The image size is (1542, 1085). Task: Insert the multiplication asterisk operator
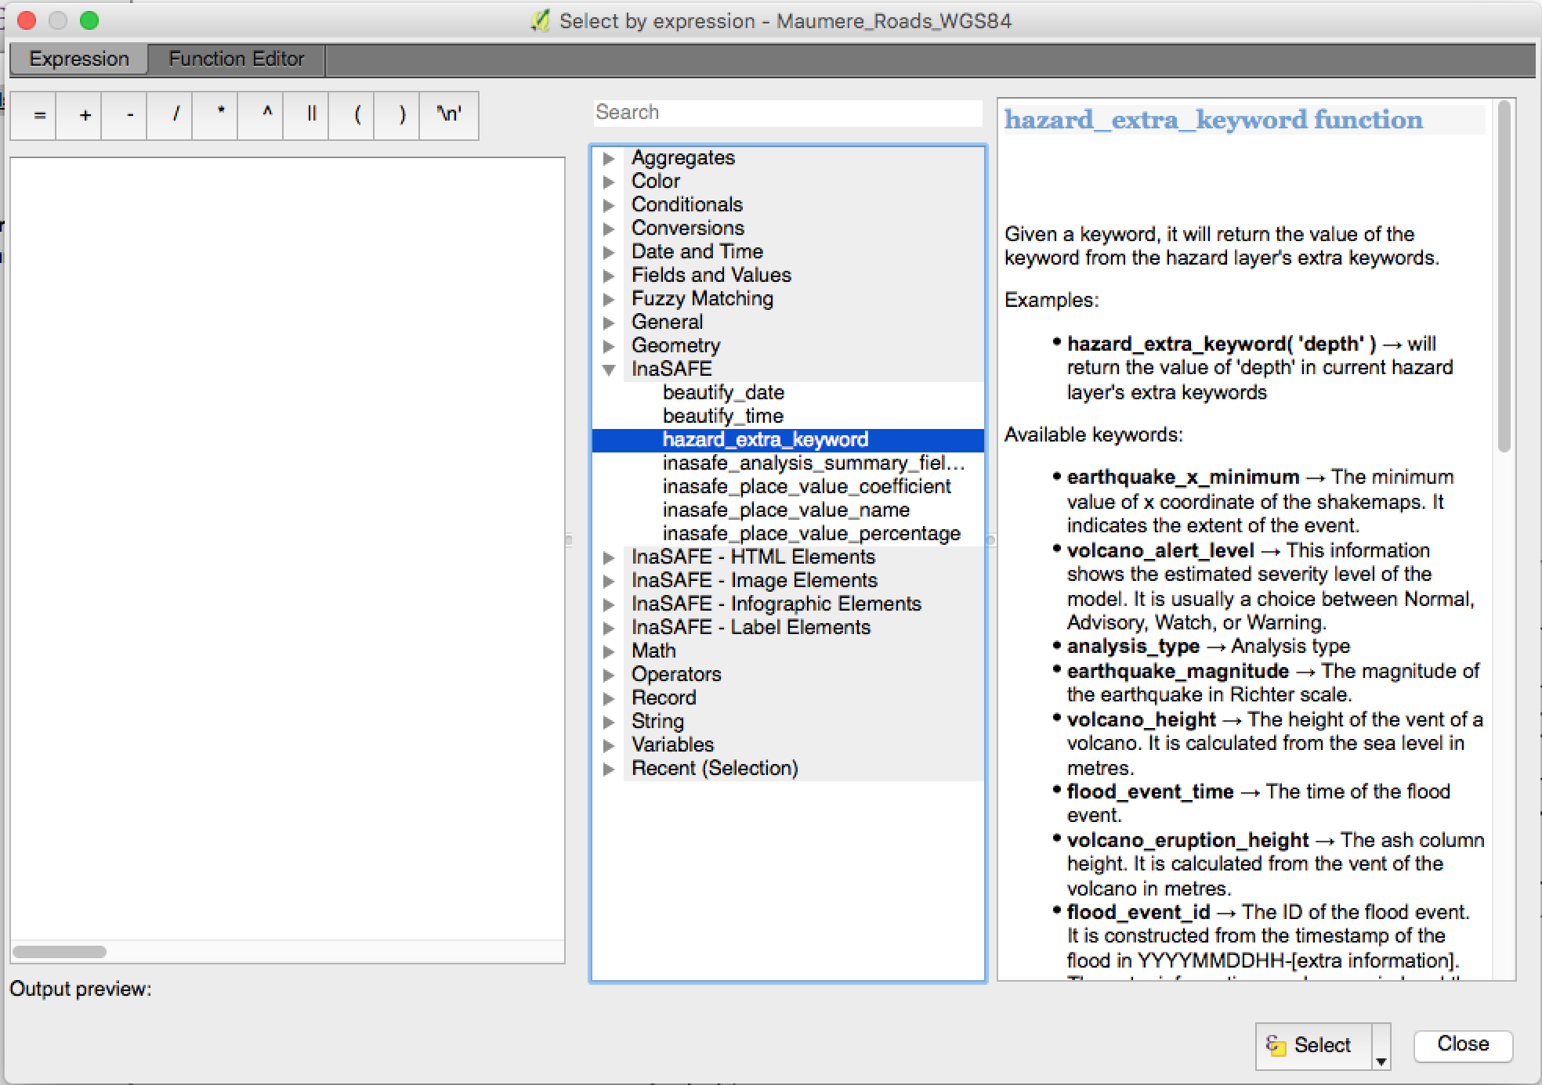(215, 116)
